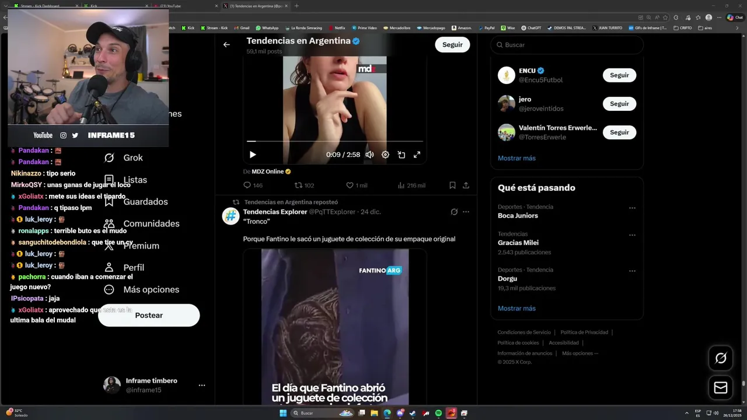Open more options on Tendencias Explorer post

point(466,212)
